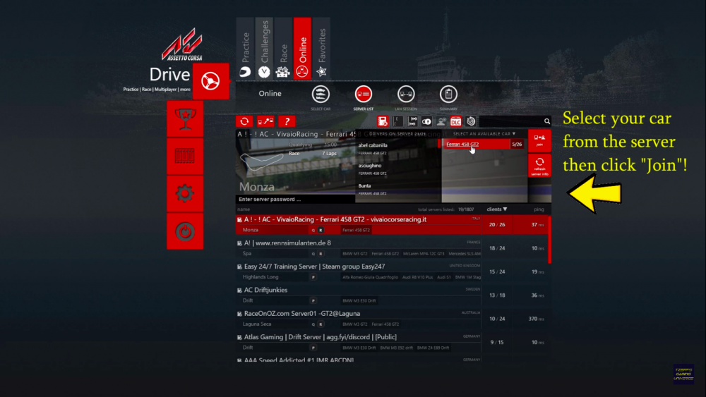
Task: Click the Favorites star icon
Action: 321,71
